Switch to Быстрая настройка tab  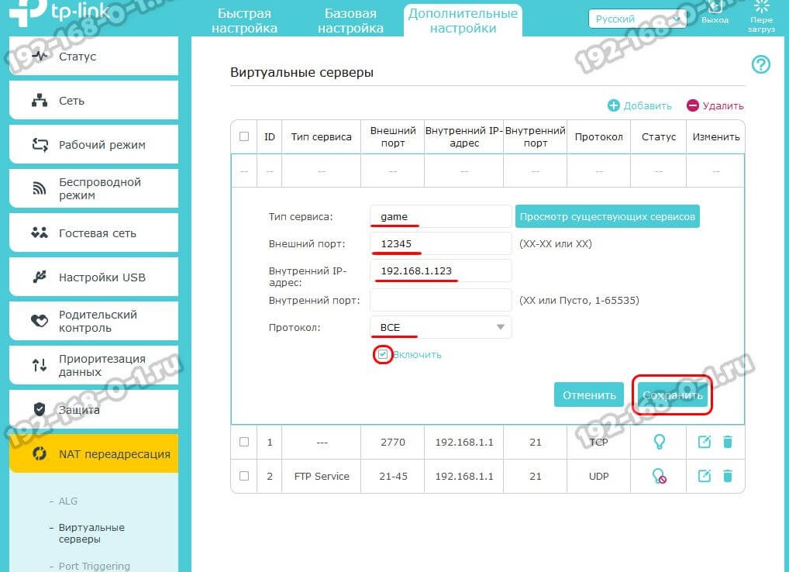click(245, 21)
